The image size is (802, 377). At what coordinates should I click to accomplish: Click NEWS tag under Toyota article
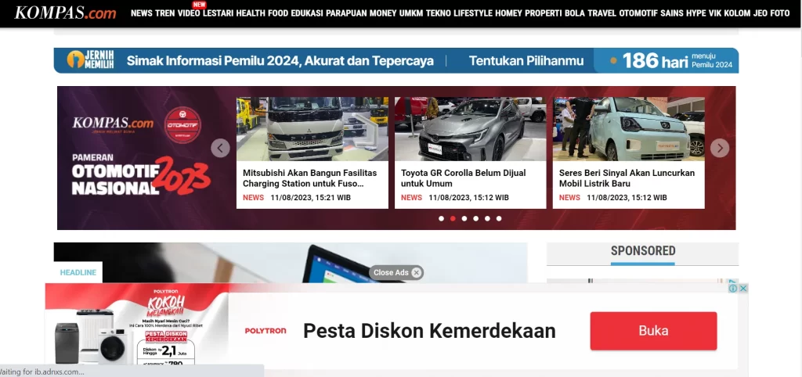coord(411,198)
